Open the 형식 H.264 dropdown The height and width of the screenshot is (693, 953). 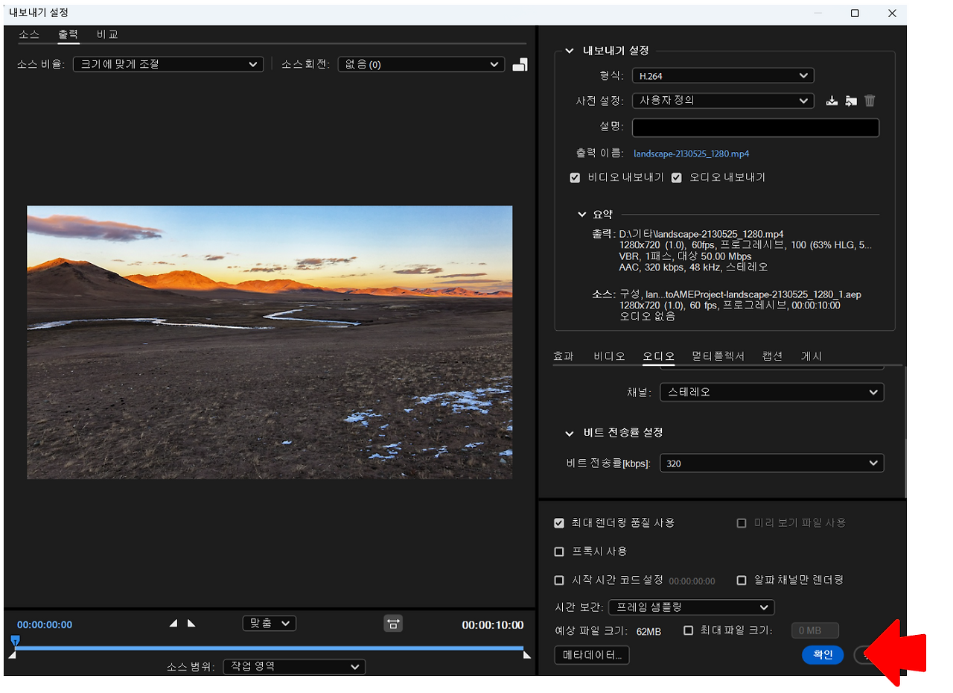723,75
